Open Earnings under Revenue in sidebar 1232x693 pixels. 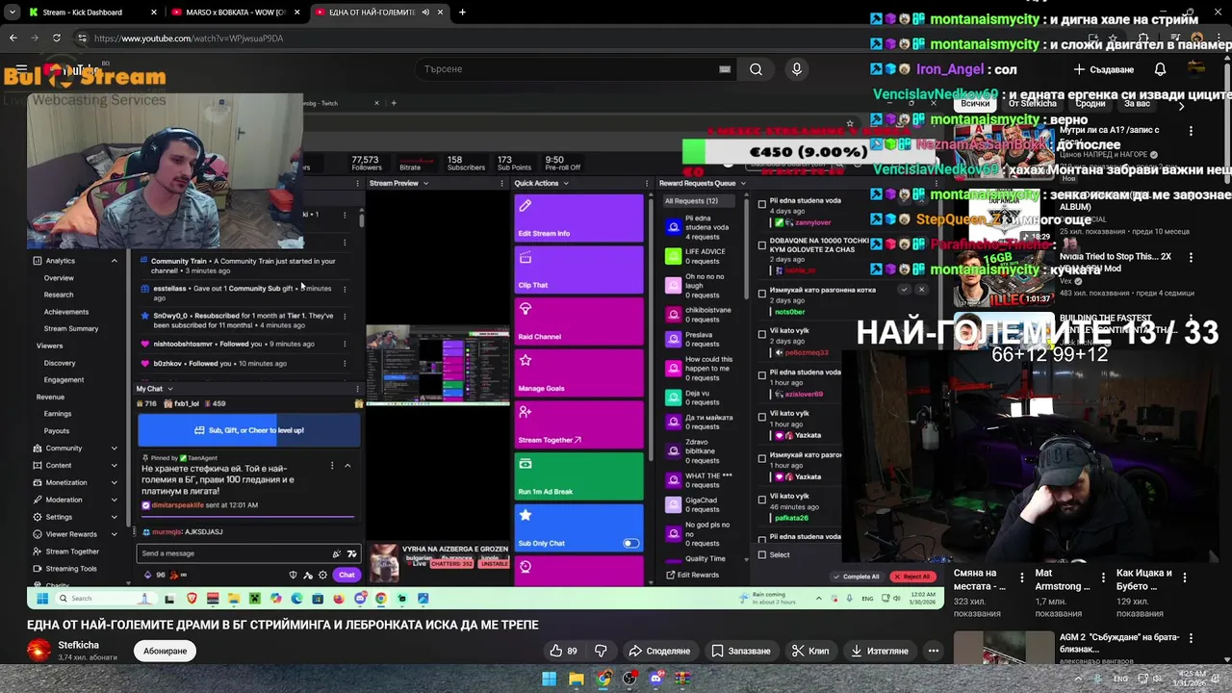click(x=58, y=414)
